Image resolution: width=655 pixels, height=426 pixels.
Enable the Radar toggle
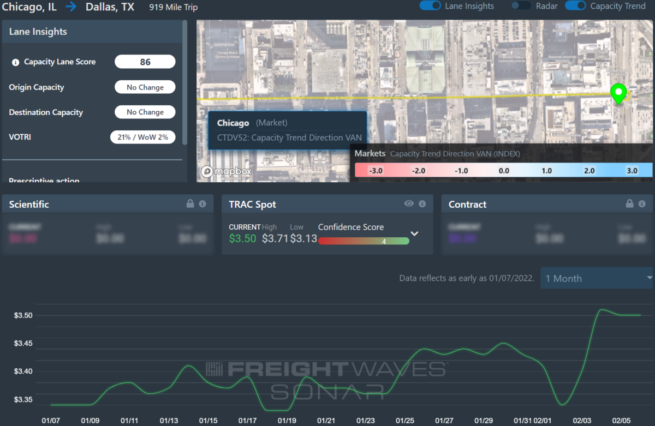[x=521, y=6]
